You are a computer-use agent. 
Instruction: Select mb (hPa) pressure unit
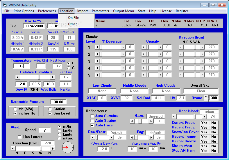pyautogui.click(x=15, y=109)
